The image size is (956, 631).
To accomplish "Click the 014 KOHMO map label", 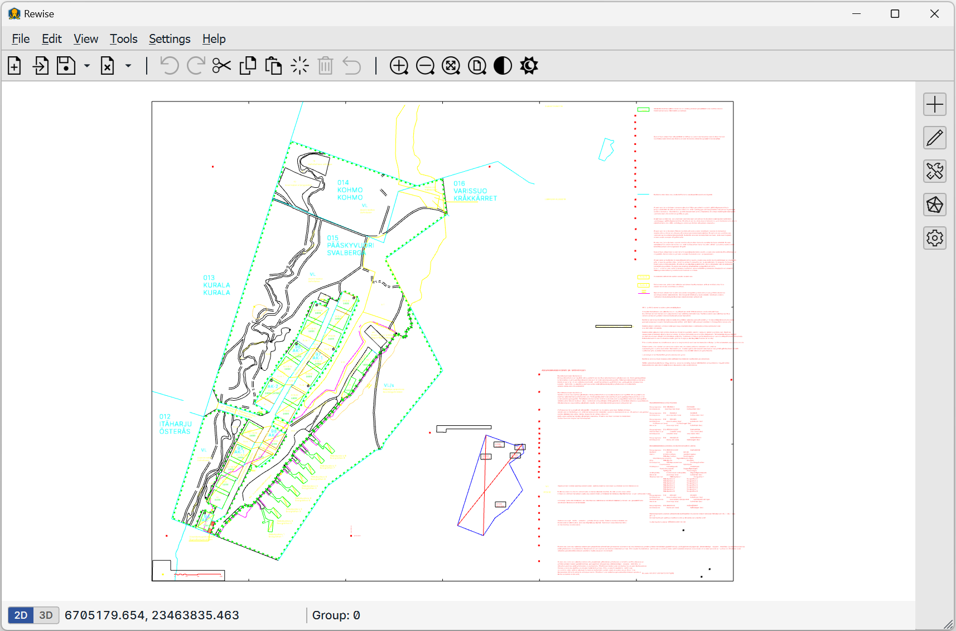I will 350,190.
